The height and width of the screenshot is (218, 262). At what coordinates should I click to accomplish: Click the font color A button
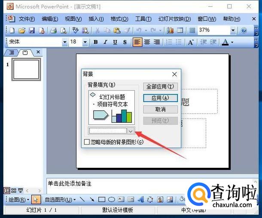[x=225, y=42]
